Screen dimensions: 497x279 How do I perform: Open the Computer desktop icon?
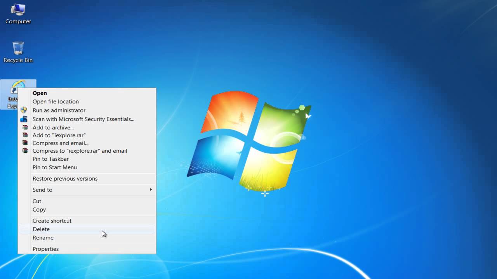(x=18, y=14)
